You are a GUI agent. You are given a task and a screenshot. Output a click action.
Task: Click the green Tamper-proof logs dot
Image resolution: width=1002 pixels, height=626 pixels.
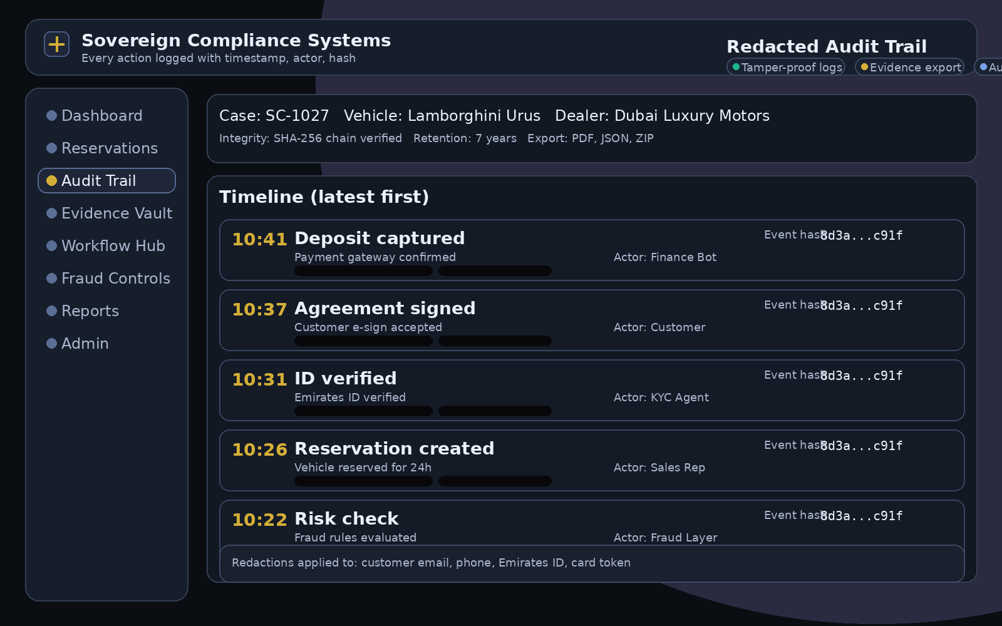coord(736,67)
